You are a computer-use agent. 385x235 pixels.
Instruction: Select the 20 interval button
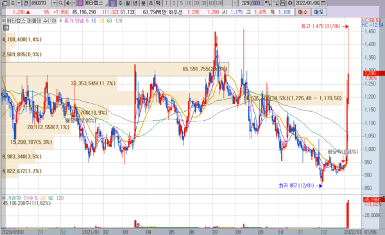coord(196,3)
